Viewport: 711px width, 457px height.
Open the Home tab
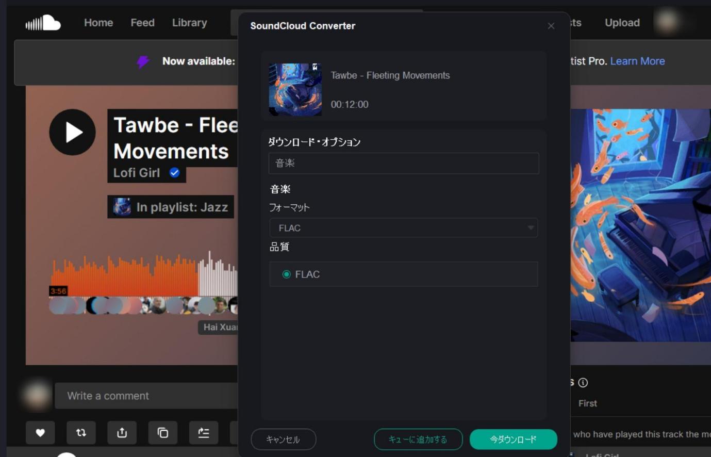[98, 23]
